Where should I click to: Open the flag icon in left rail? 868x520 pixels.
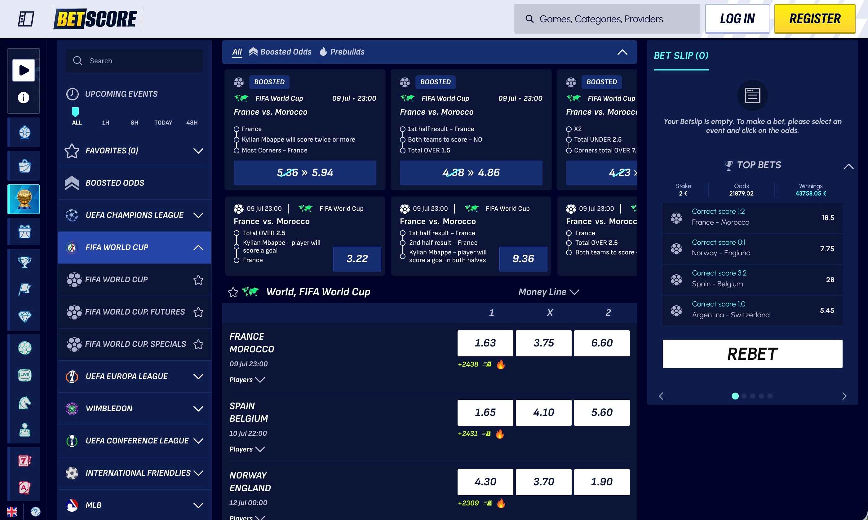(24, 289)
